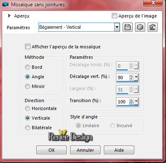Open the Bégaiement - Vertical presets dropdown

click(x=117, y=27)
